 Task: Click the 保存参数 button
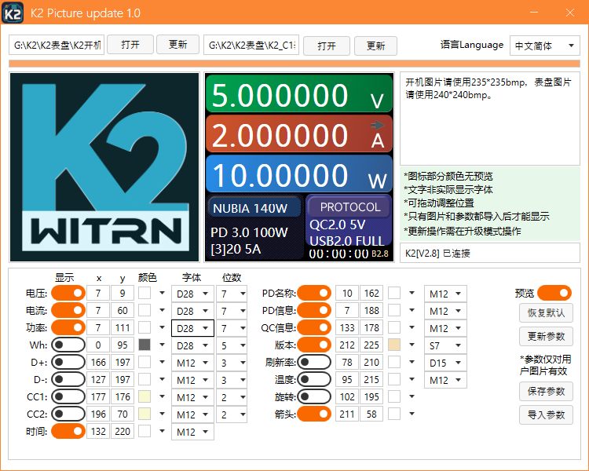(x=546, y=392)
